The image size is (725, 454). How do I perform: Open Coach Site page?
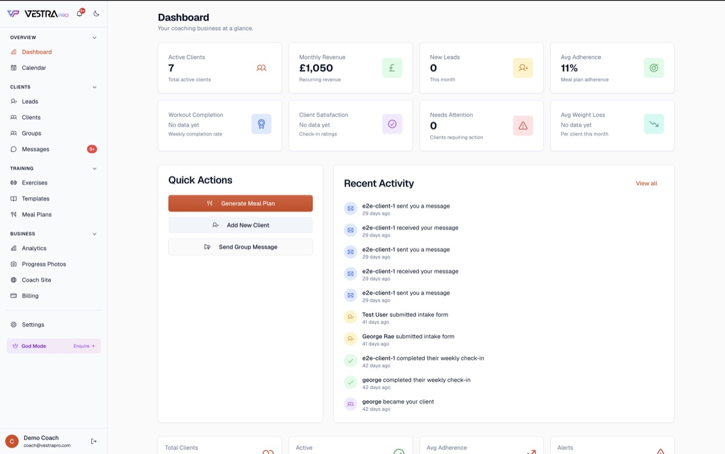click(53, 280)
